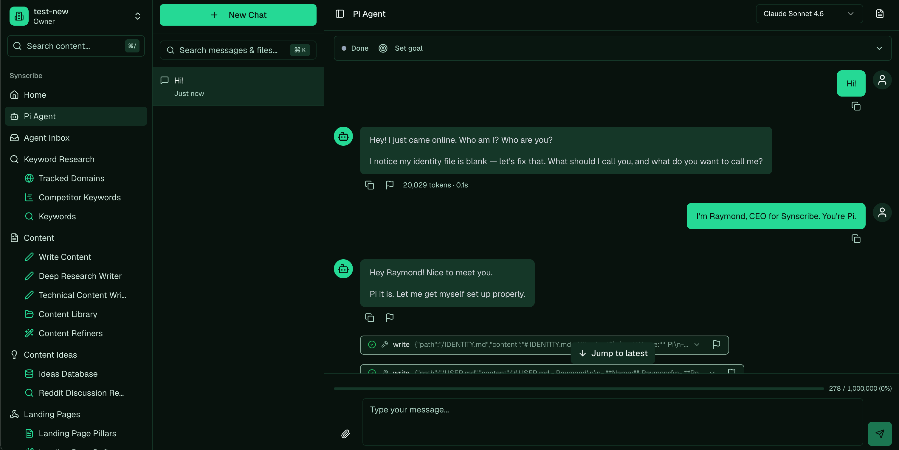Copy the 'Who am I?' agent message
This screenshot has height=450, width=899.
[369, 185]
